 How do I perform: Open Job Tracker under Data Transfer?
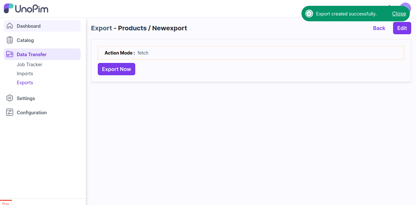click(29, 65)
